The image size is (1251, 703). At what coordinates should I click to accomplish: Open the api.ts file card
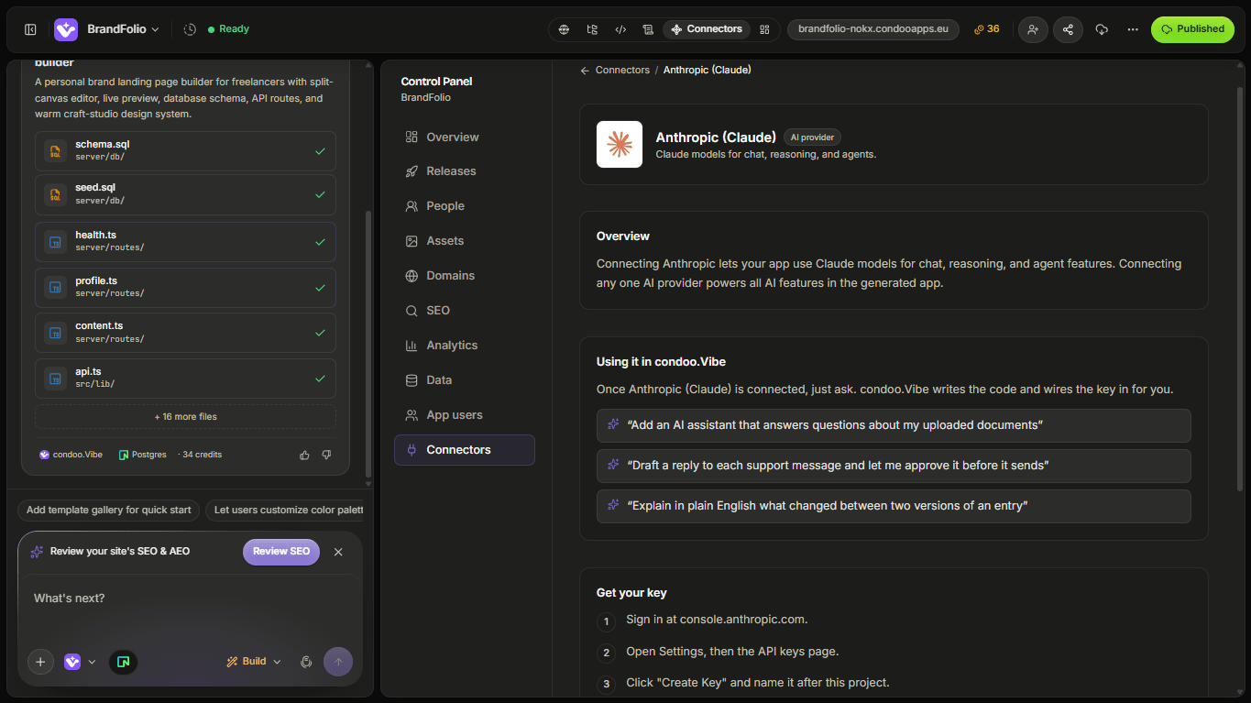coord(185,379)
